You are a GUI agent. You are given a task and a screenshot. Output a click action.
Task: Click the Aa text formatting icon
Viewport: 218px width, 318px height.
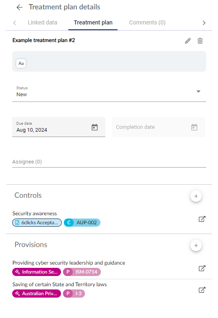(21, 63)
